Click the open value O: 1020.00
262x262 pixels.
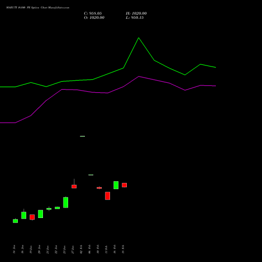(x=94, y=18)
